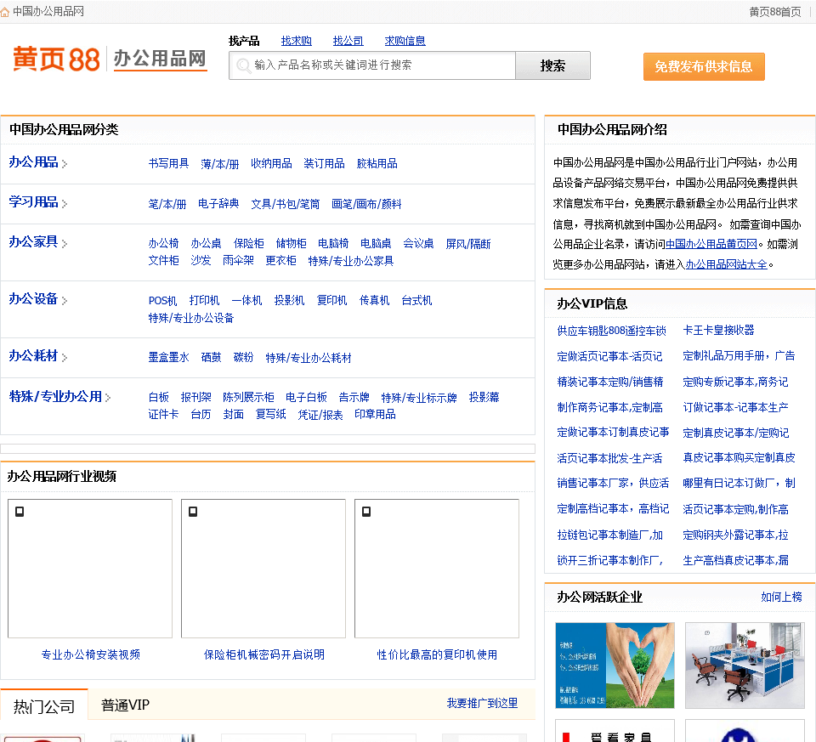The height and width of the screenshot is (742, 816).
Task: Expand the 办公耗材 category arrow
Action: point(65,357)
